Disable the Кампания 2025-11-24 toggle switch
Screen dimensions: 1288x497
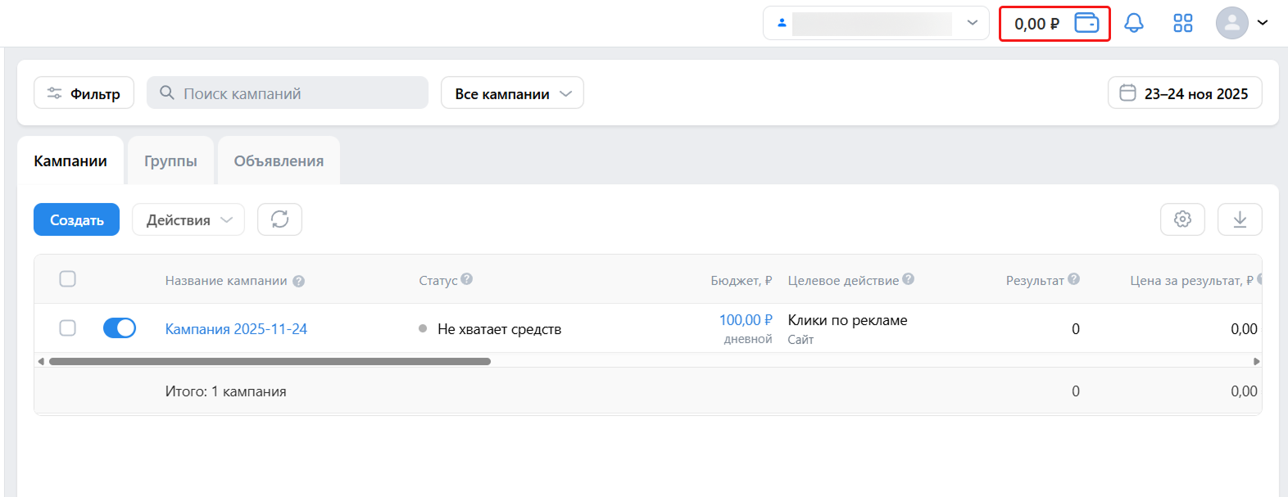[120, 328]
